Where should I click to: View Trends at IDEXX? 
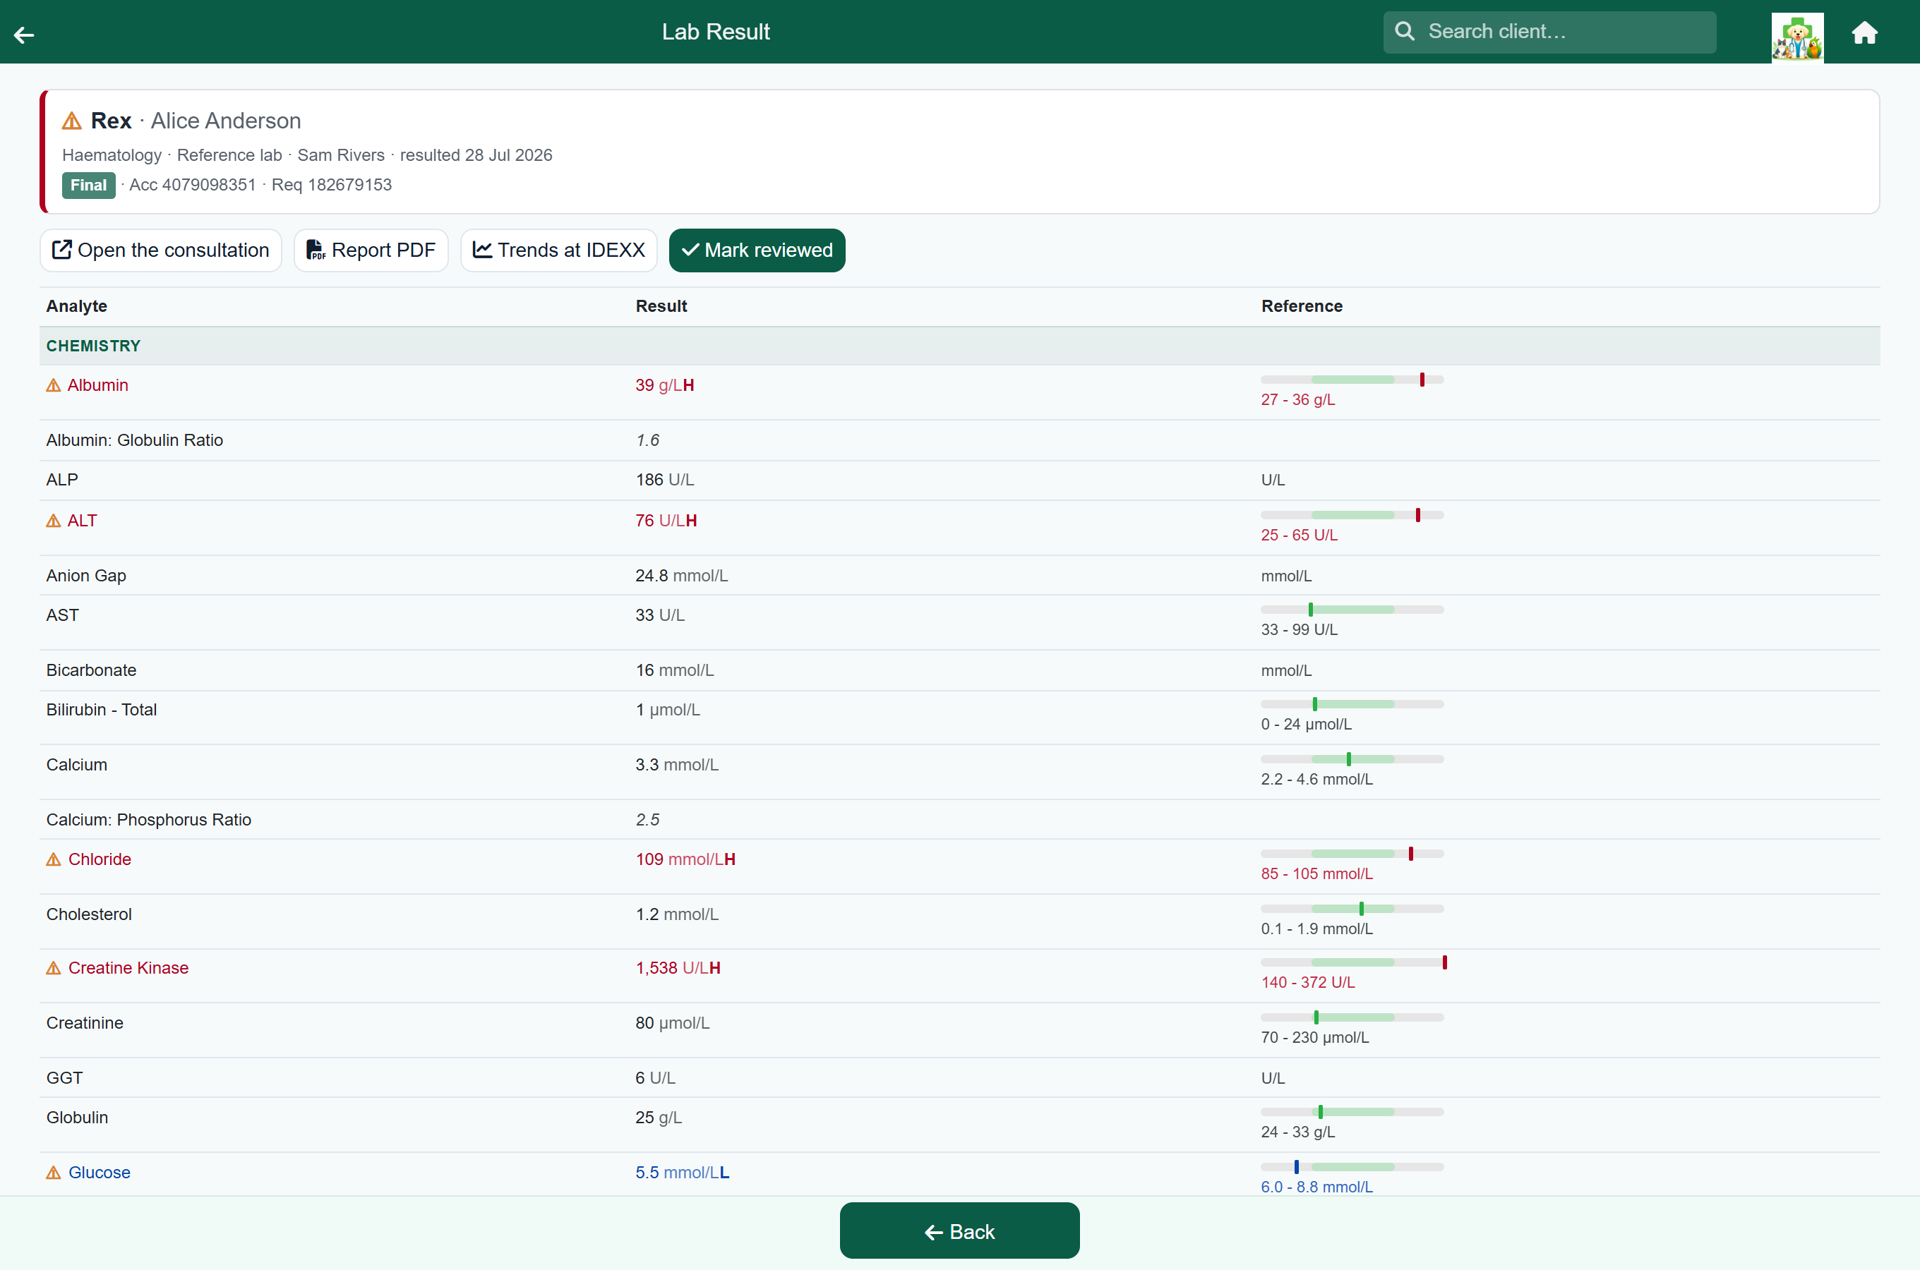559,250
